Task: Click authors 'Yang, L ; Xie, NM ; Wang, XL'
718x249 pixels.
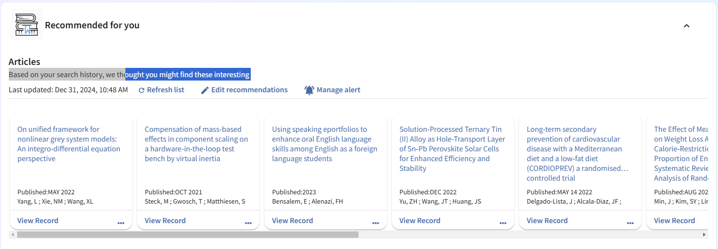Action: click(x=55, y=202)
